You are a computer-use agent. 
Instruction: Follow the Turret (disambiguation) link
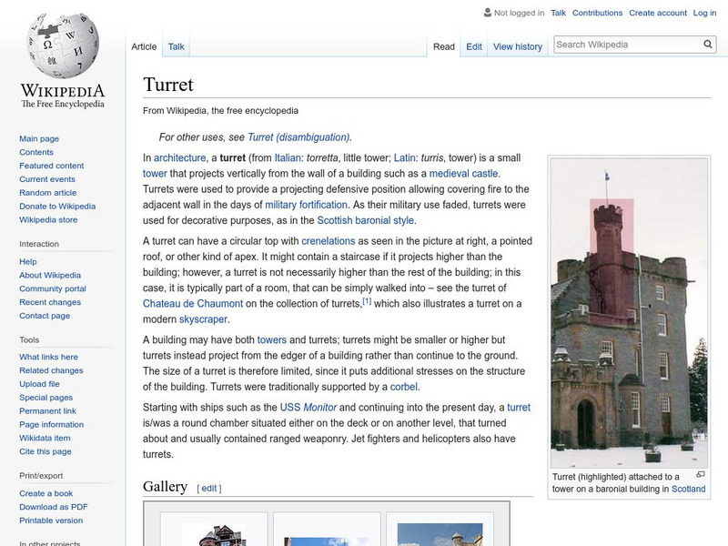[298, 137]
